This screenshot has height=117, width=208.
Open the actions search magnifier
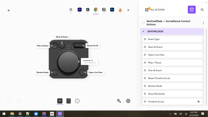[202, 10]
